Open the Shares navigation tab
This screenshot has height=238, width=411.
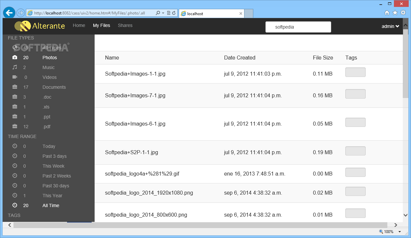(x=125, y=25)
